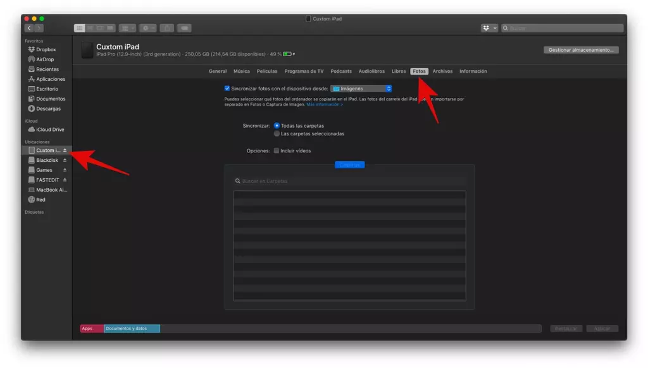Select Las carpetas seleccionadas option
Screen dimensions: 648x368
pos(277,134)
